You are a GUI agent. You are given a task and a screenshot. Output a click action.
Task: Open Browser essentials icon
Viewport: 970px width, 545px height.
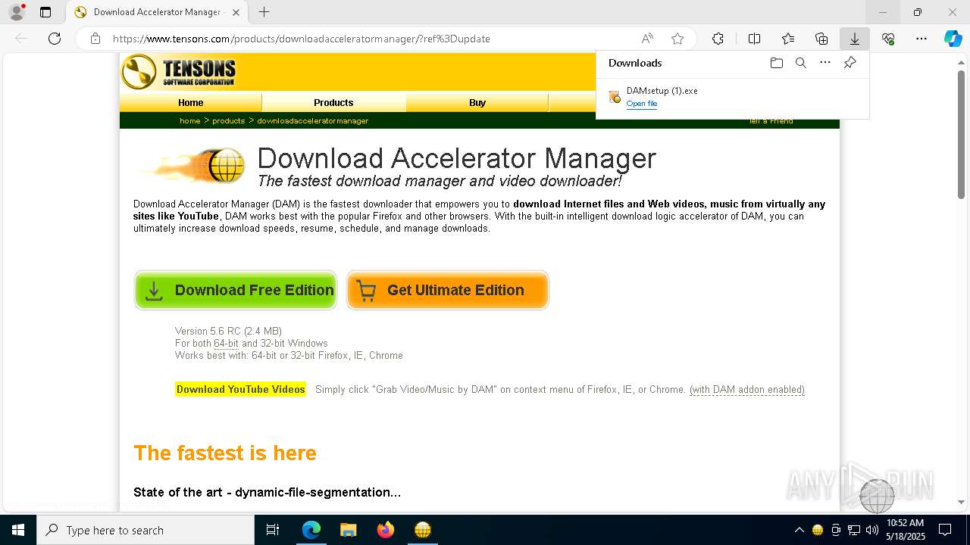pos(888,39)
